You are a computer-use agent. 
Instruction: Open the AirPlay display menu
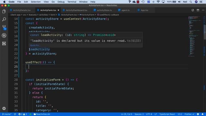tap(163, 2)
